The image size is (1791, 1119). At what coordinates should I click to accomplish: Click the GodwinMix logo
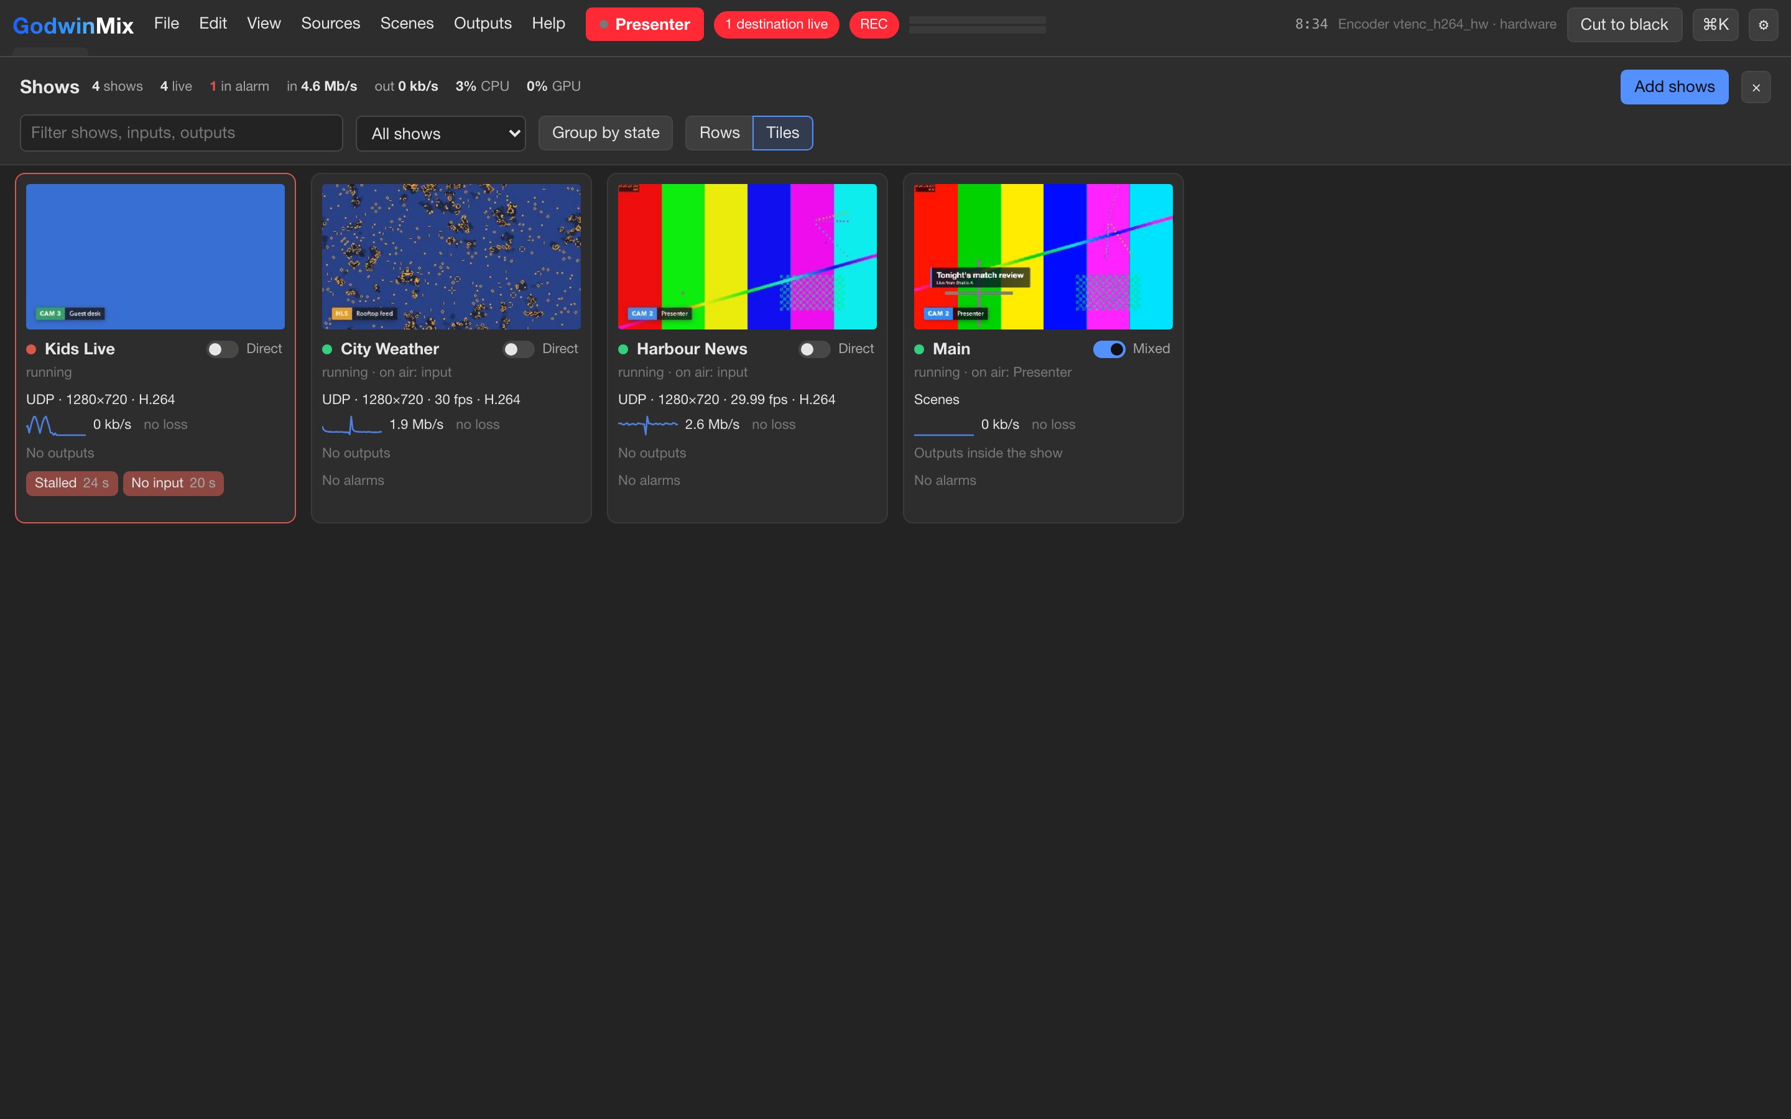[x=73, y=26]
